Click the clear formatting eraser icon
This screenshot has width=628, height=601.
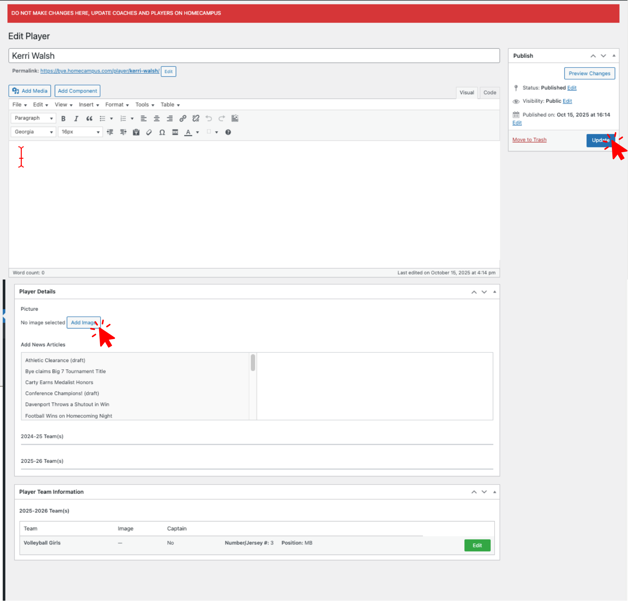tap(149, 132)
